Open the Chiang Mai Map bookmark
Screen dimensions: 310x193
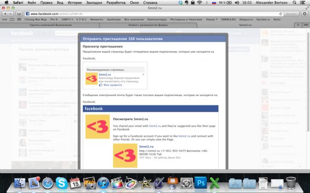pos(36,20)
